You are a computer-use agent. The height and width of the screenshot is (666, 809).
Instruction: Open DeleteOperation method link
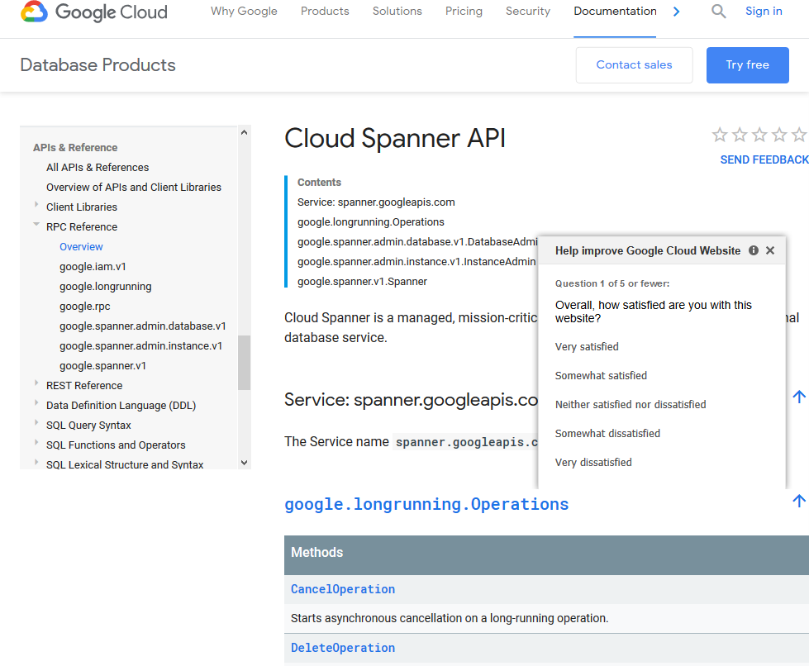[x=343, y=648]
